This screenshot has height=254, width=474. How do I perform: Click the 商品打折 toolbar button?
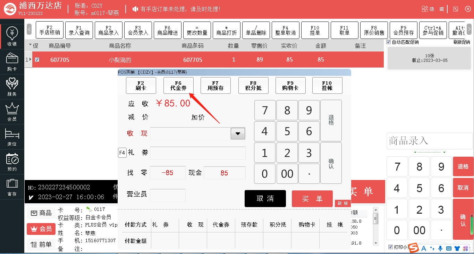(x=227, y=30)
